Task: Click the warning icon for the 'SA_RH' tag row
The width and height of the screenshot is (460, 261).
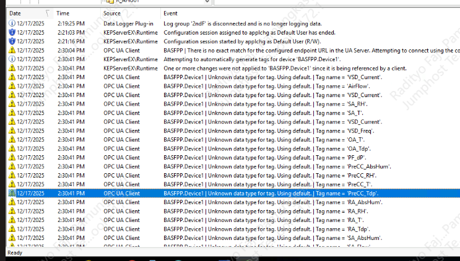Action: coord(12,104)
